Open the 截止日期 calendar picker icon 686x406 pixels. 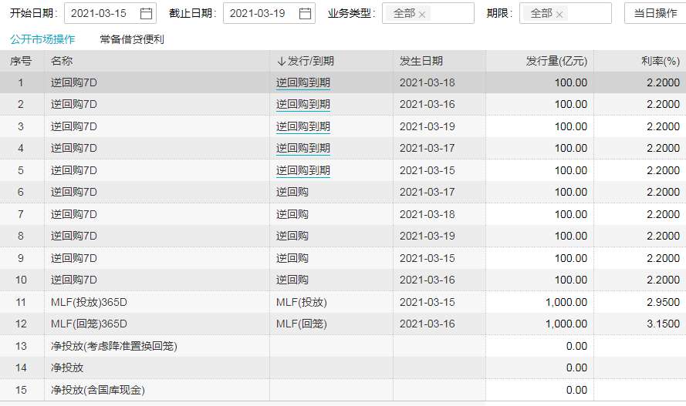click(305, 14)
